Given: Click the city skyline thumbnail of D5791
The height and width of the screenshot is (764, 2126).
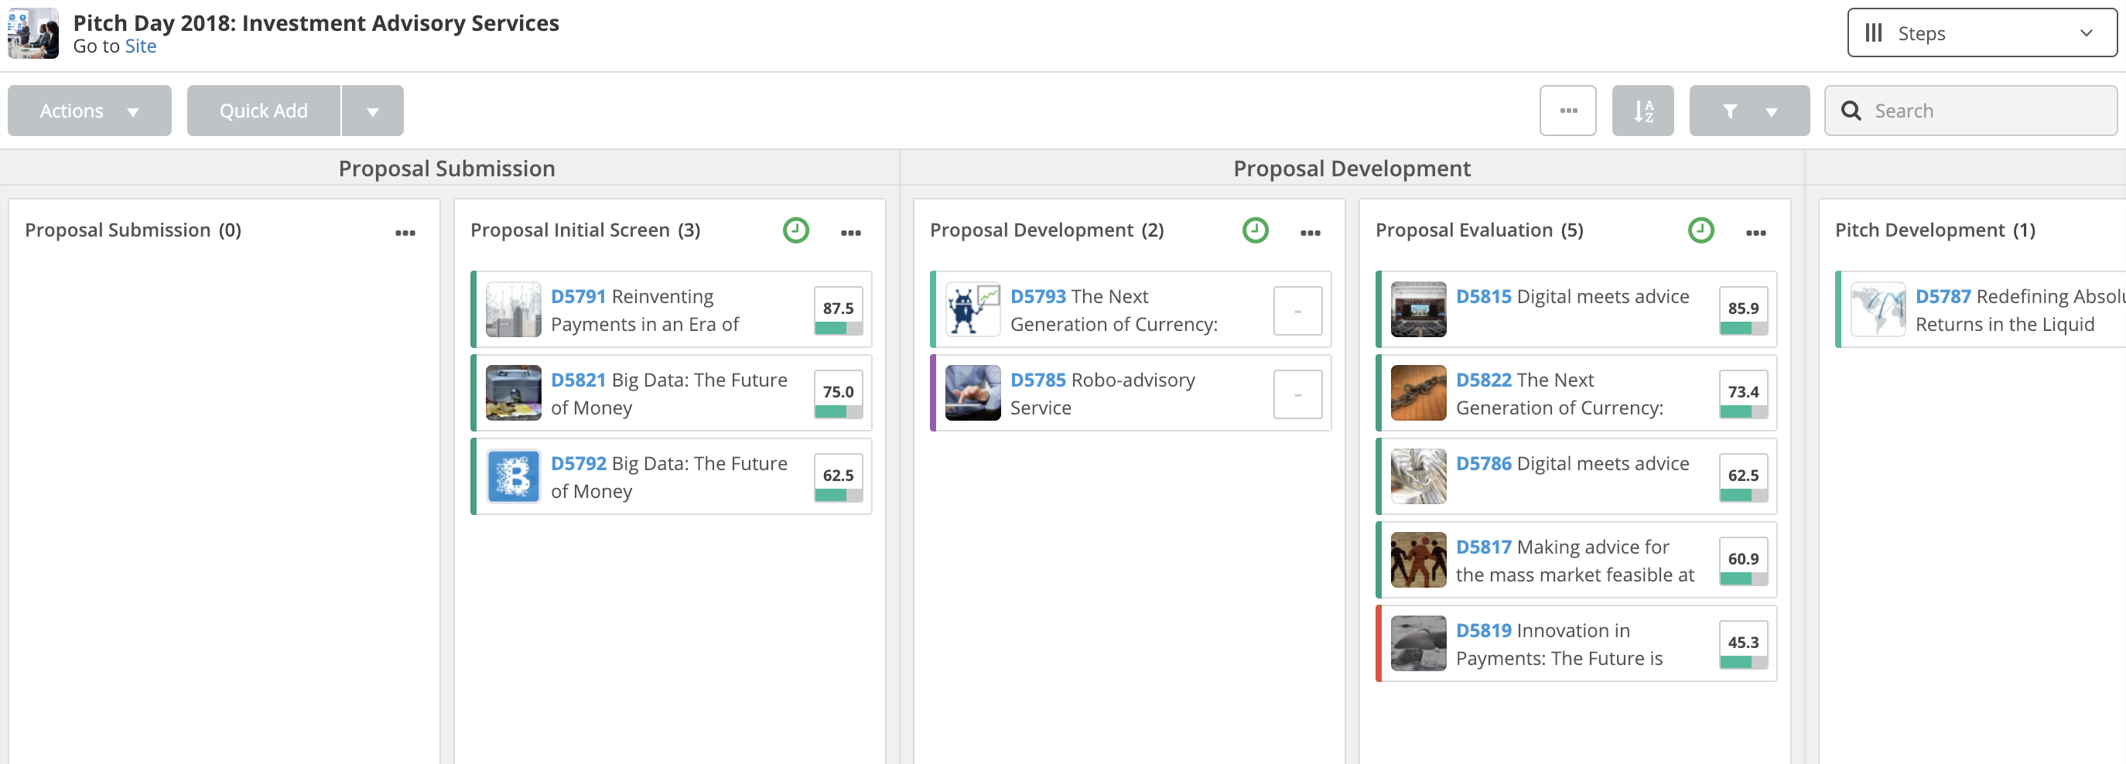Looking at the screenshot, I should pos(514,310).
